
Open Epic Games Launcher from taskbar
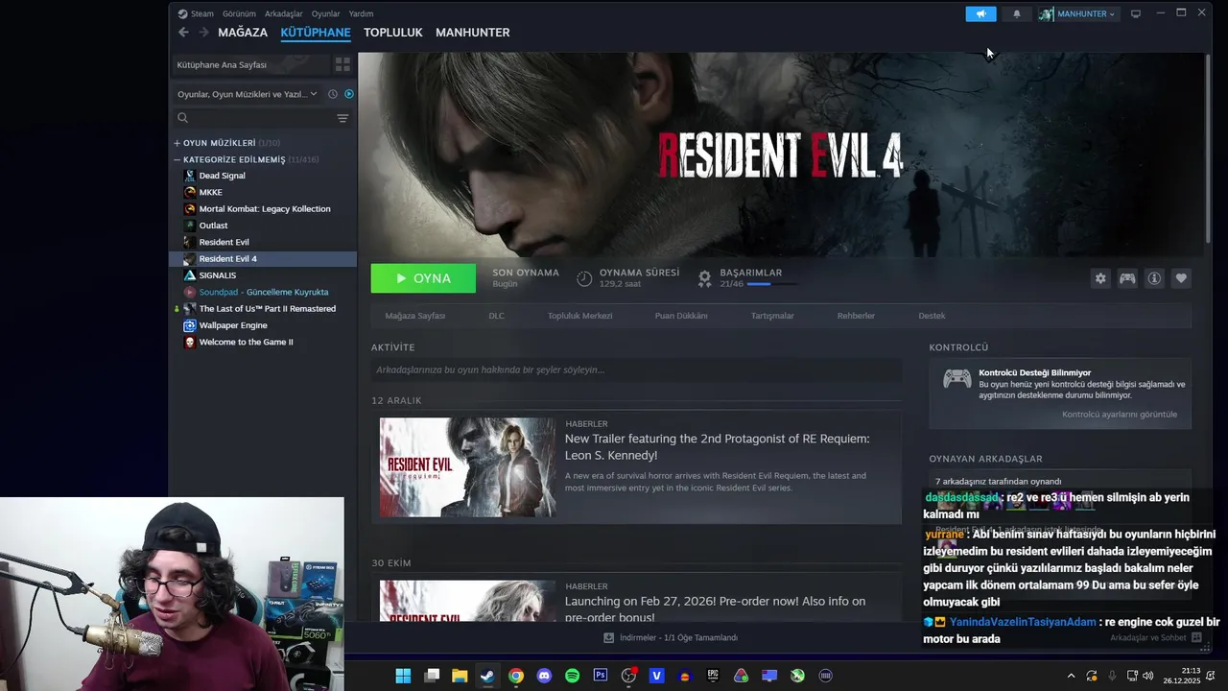point(713,676)
